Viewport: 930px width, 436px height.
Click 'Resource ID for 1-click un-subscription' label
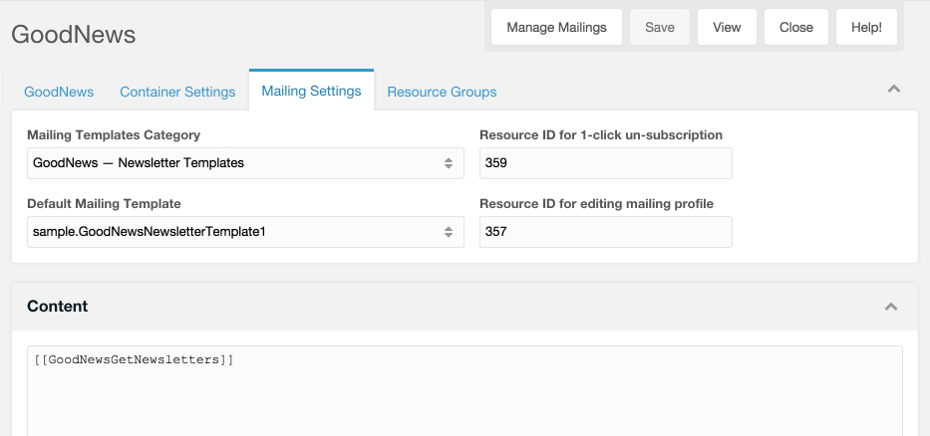601,135
